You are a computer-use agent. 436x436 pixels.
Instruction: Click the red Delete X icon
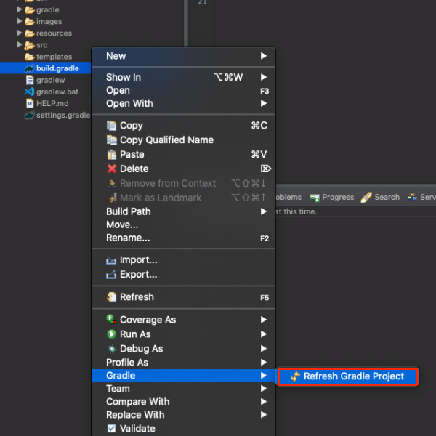[112, 169]
